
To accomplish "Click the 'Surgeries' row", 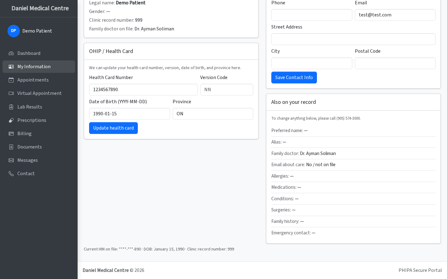I will pos(353,210).
